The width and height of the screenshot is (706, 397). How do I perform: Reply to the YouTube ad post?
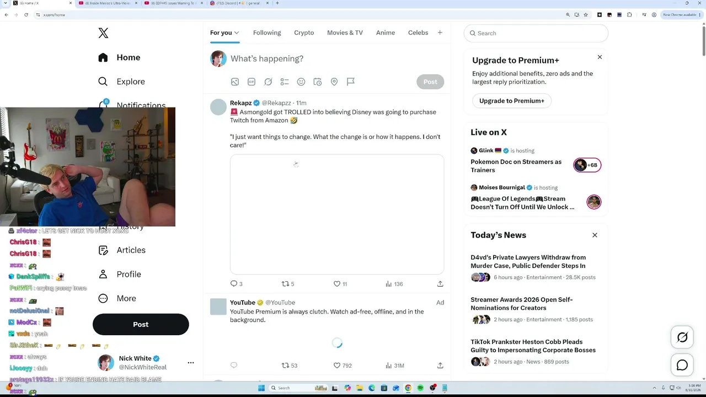pos(234,365)
